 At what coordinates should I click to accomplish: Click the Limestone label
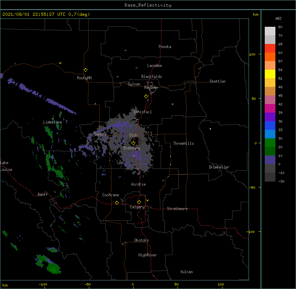(53, 122)
